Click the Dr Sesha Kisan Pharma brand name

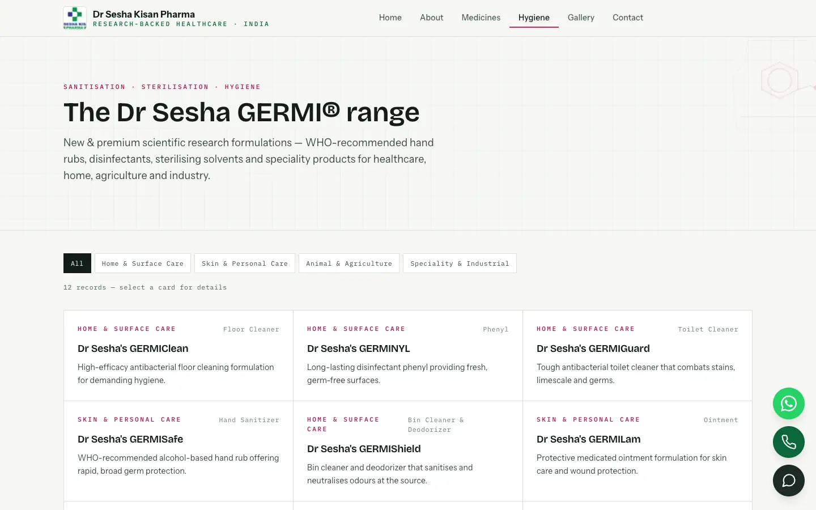(144, 14)
